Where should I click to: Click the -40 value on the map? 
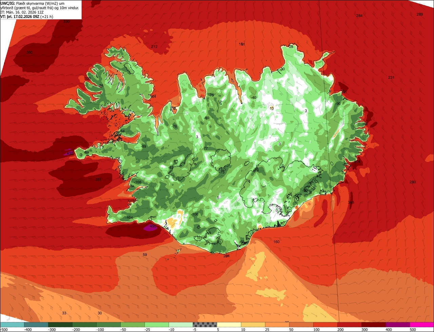(x=253, y=97)
